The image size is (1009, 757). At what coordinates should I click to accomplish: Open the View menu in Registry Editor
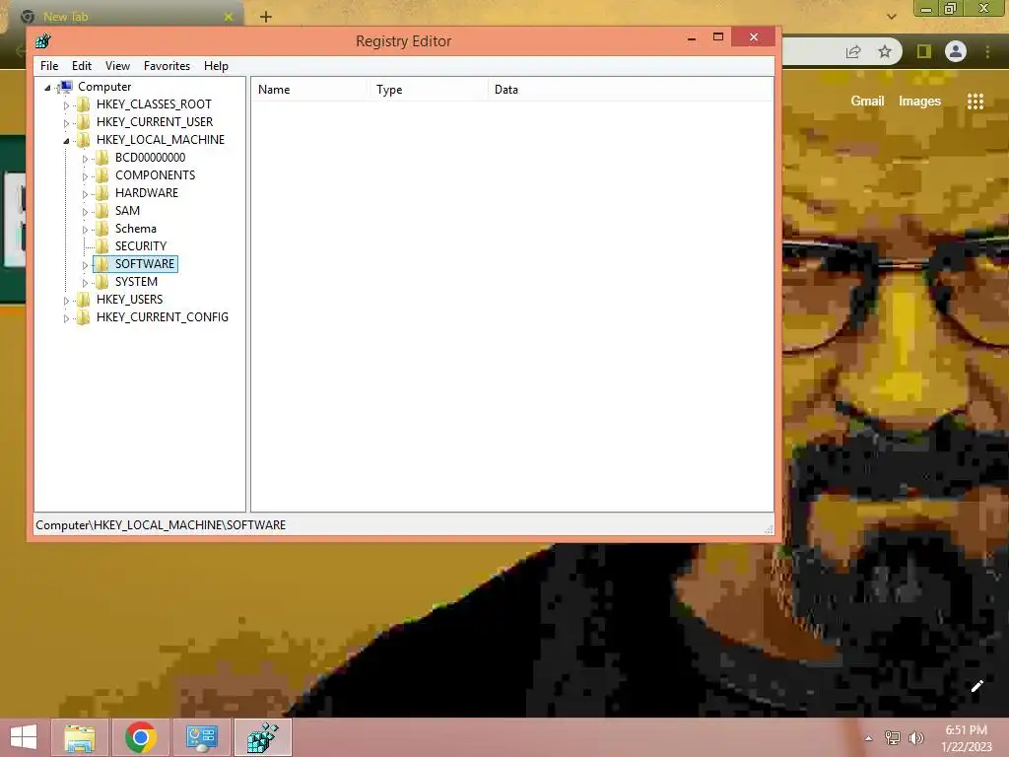[117, 66]
